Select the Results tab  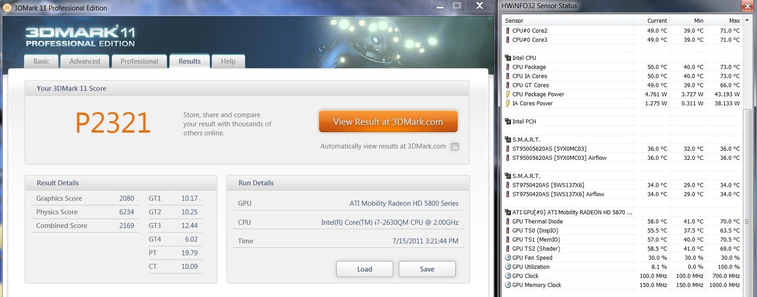point(190,61)
